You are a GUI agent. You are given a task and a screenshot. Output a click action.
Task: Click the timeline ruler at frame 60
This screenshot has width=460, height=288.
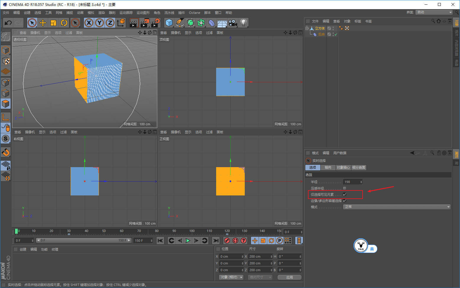[x=122, y=231]
